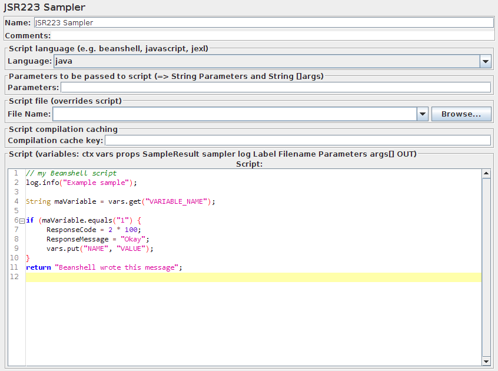This screenshot has height=371, width=498.
Task: Collapse the if block at line 6
Action: [x=21, y=220]
